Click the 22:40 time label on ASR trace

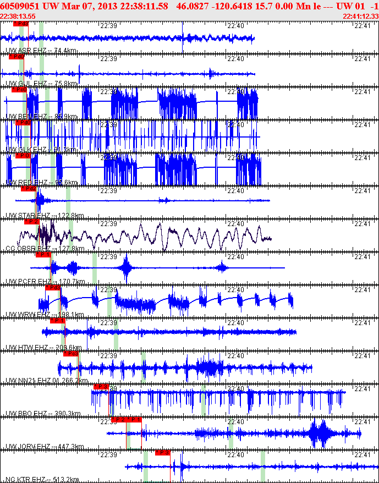coord(236,26)
